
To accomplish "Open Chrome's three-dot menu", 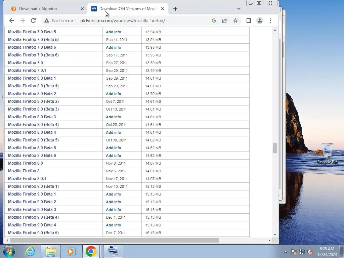I will (270, 20).
